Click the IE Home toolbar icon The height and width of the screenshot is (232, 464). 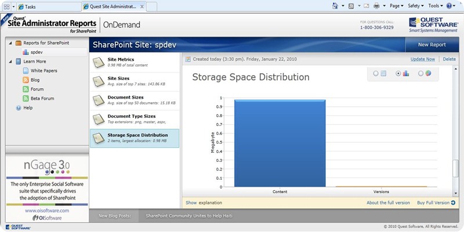pos(335,6)
